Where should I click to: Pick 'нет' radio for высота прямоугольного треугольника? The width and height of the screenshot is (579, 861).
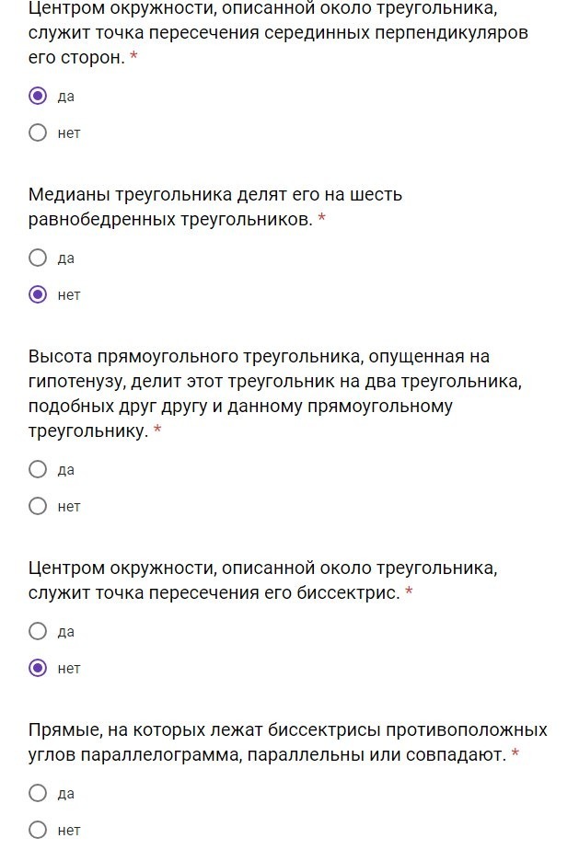tap(38, 506)
